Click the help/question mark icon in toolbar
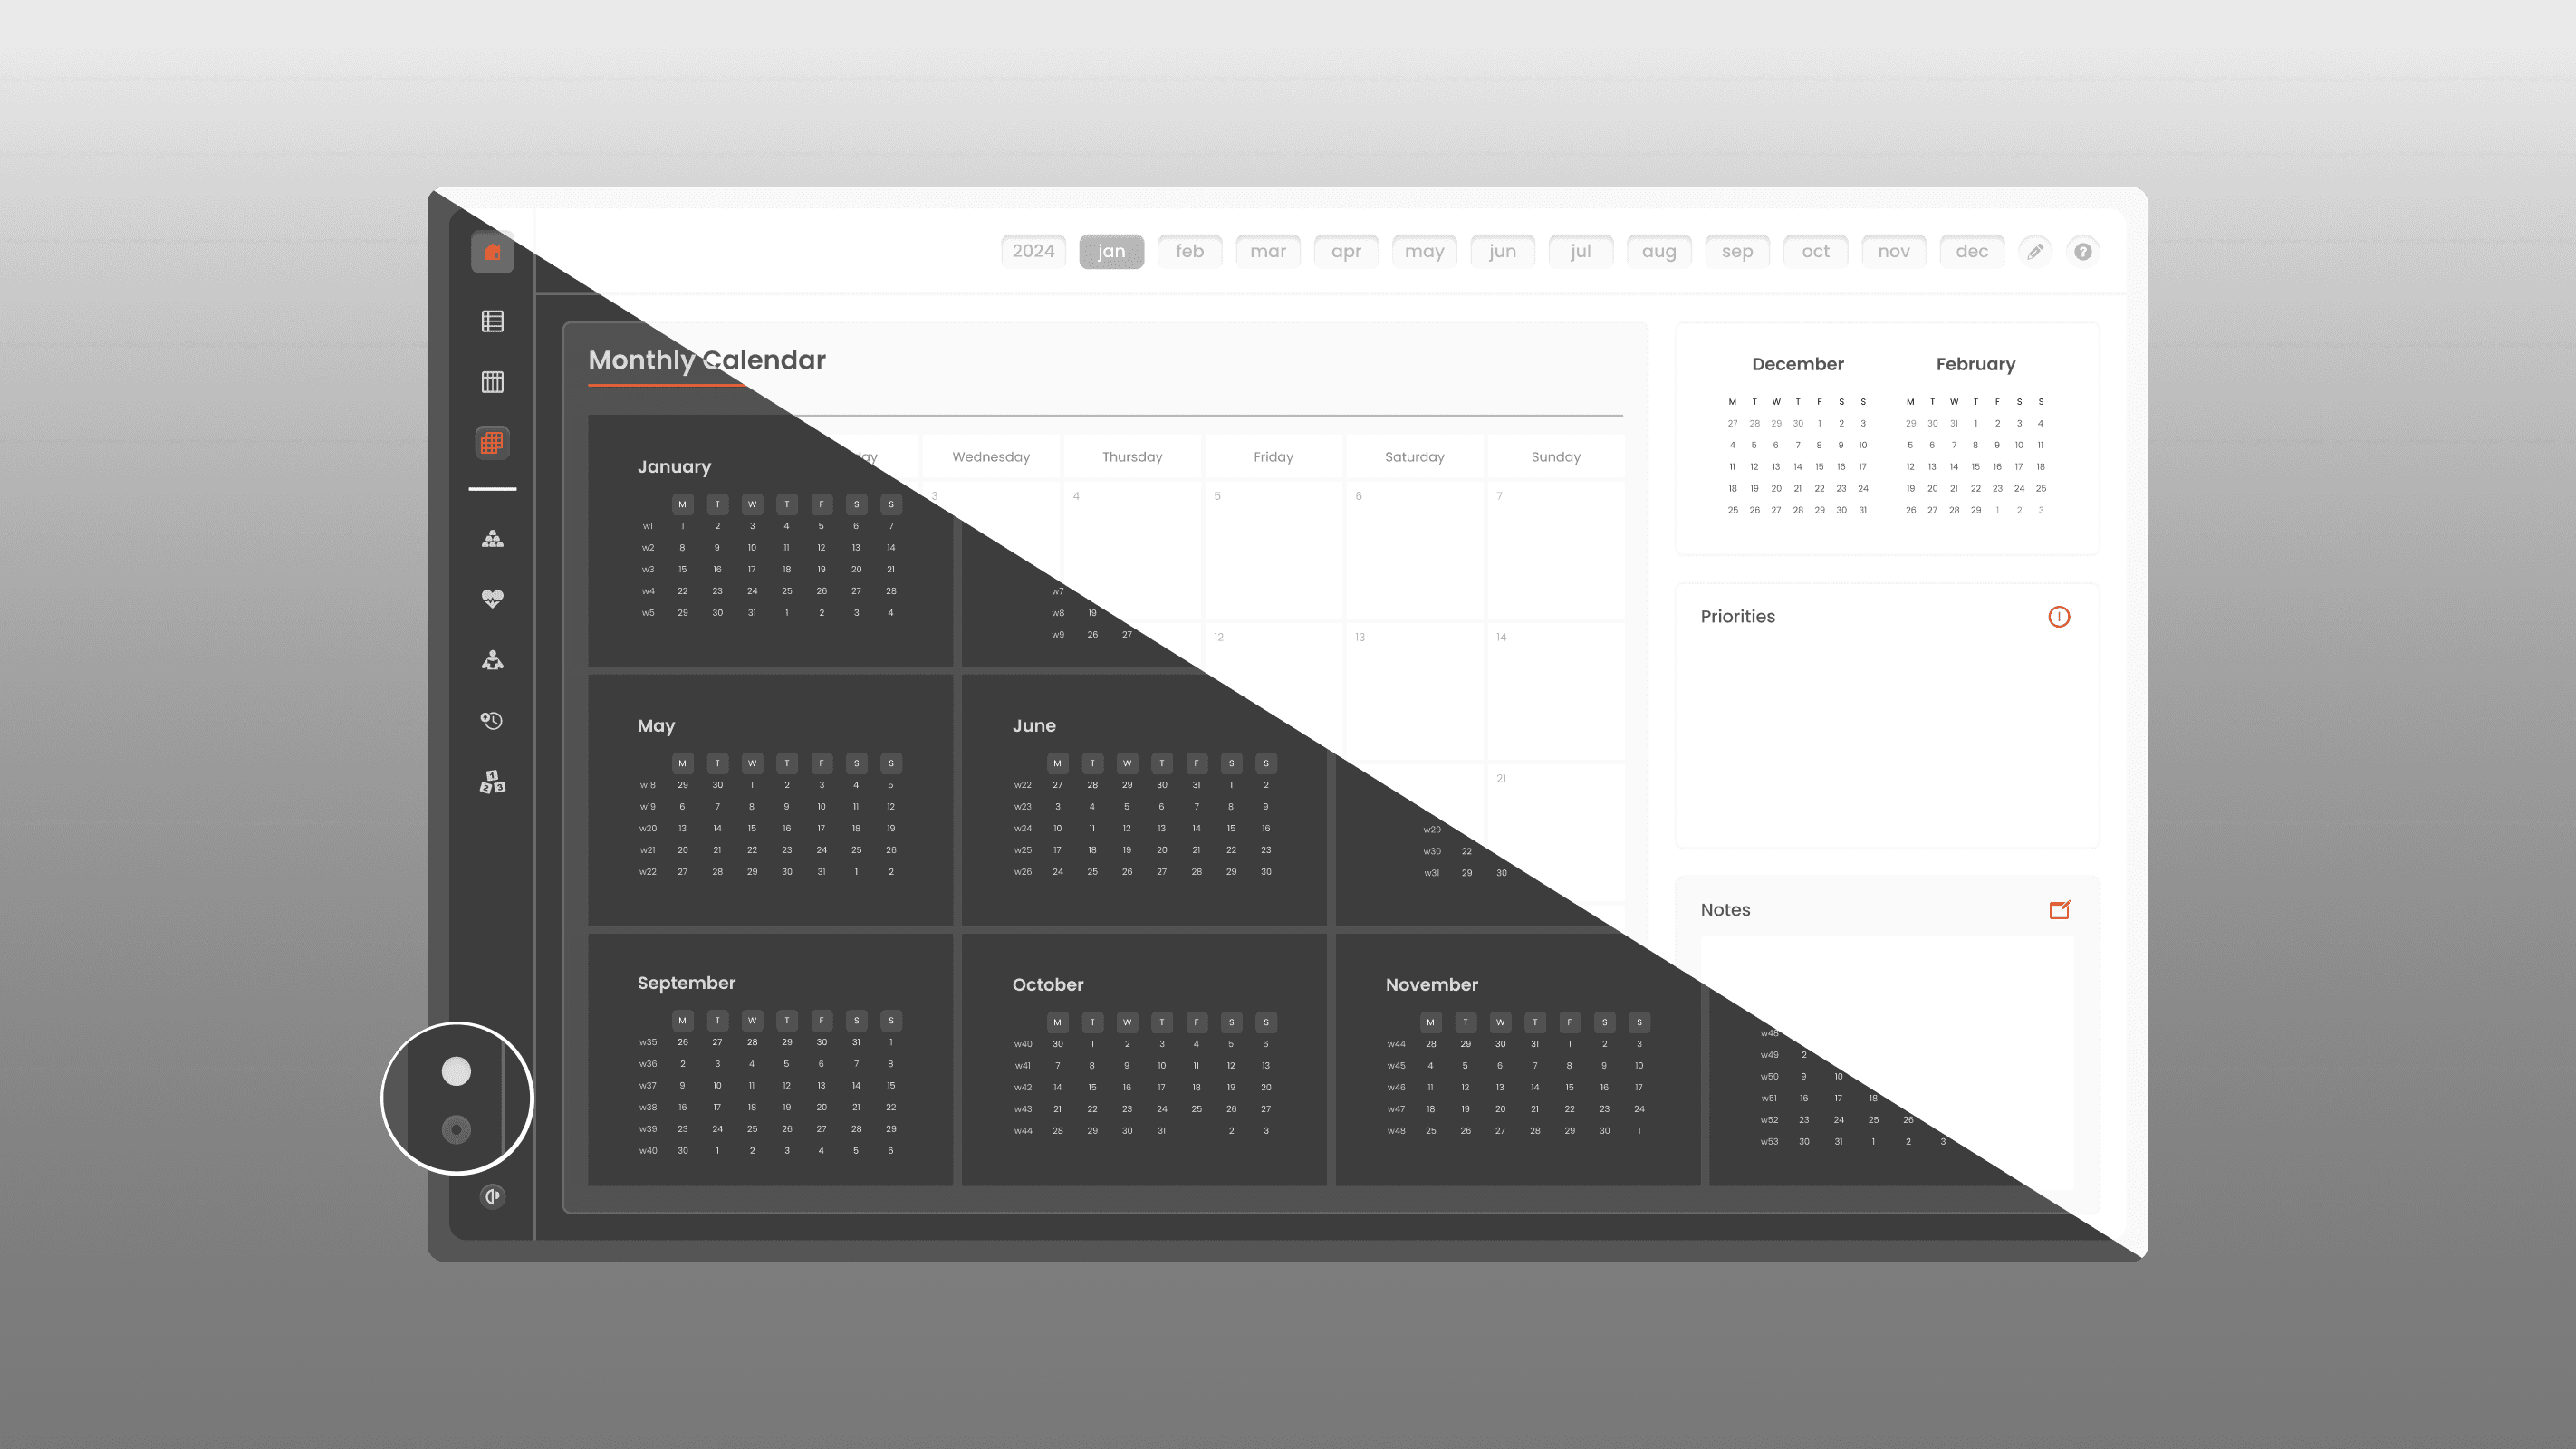2576x1449 pixels. [2082, 251]
